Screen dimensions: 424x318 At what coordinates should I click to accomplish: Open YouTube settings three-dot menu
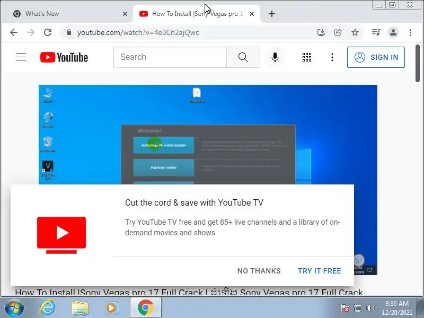click(332, 57)
